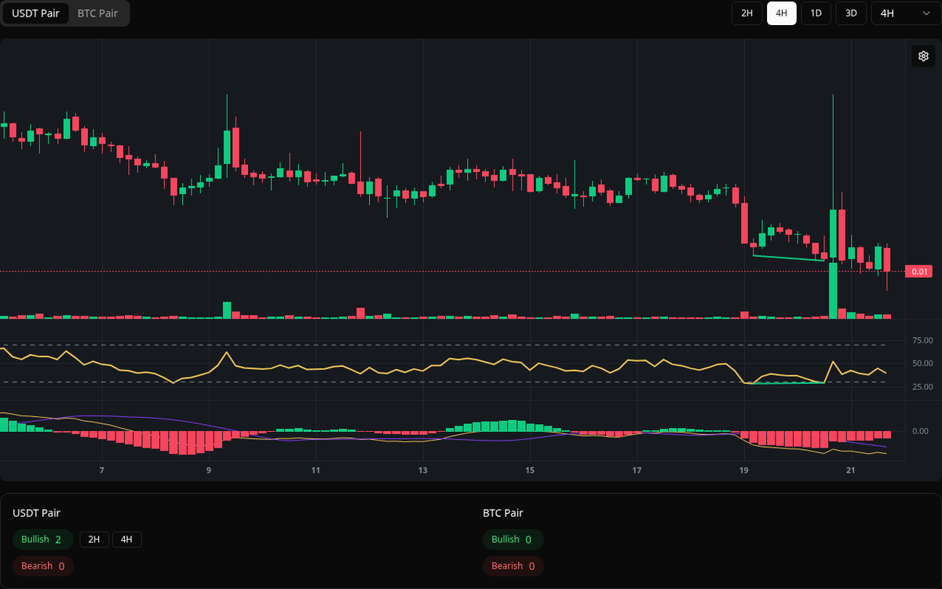Select the 3D timeframe button
The width and height of the screenshot is (942, 589).
(850, 13)
